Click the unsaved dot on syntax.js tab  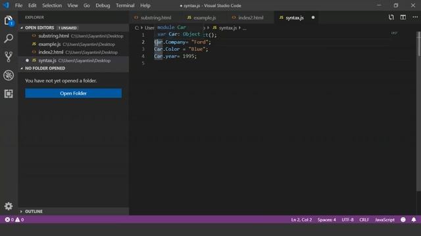click(x=313, y=18)
